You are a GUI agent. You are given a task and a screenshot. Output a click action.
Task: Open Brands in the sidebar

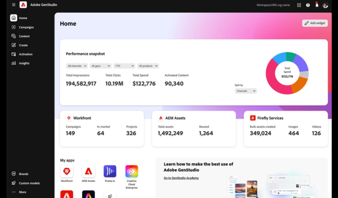(x=24, y=174)
